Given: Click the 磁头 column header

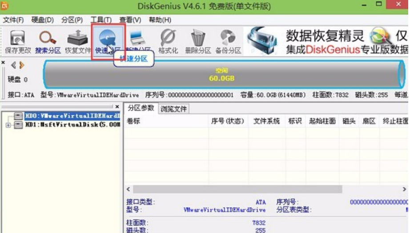Looking at the screenshot, I should click(x=349, y=121).
